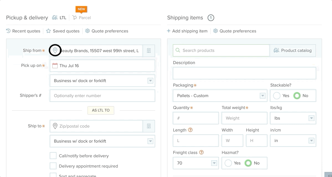The width and height of the screenshot is (332, 177).
Task: Select Yes for Stackable
Action: click(277, 96)
